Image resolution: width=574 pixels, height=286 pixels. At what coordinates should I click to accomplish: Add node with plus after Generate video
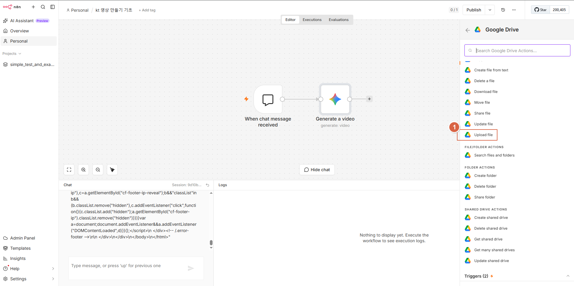tap(369, 99)
